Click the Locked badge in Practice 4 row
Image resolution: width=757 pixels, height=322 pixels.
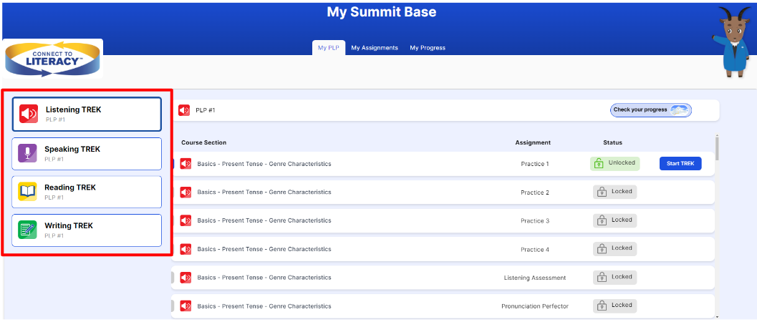[x=615, y=249]
